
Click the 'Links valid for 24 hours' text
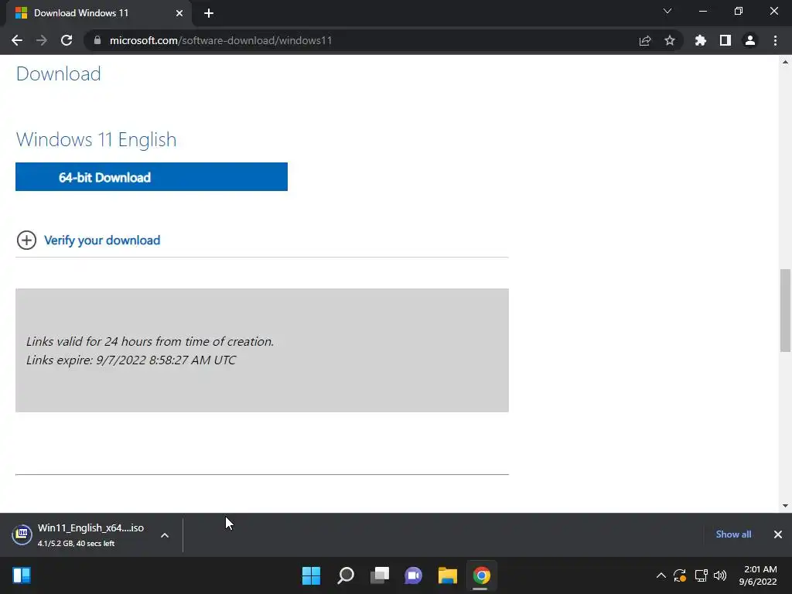150,341
